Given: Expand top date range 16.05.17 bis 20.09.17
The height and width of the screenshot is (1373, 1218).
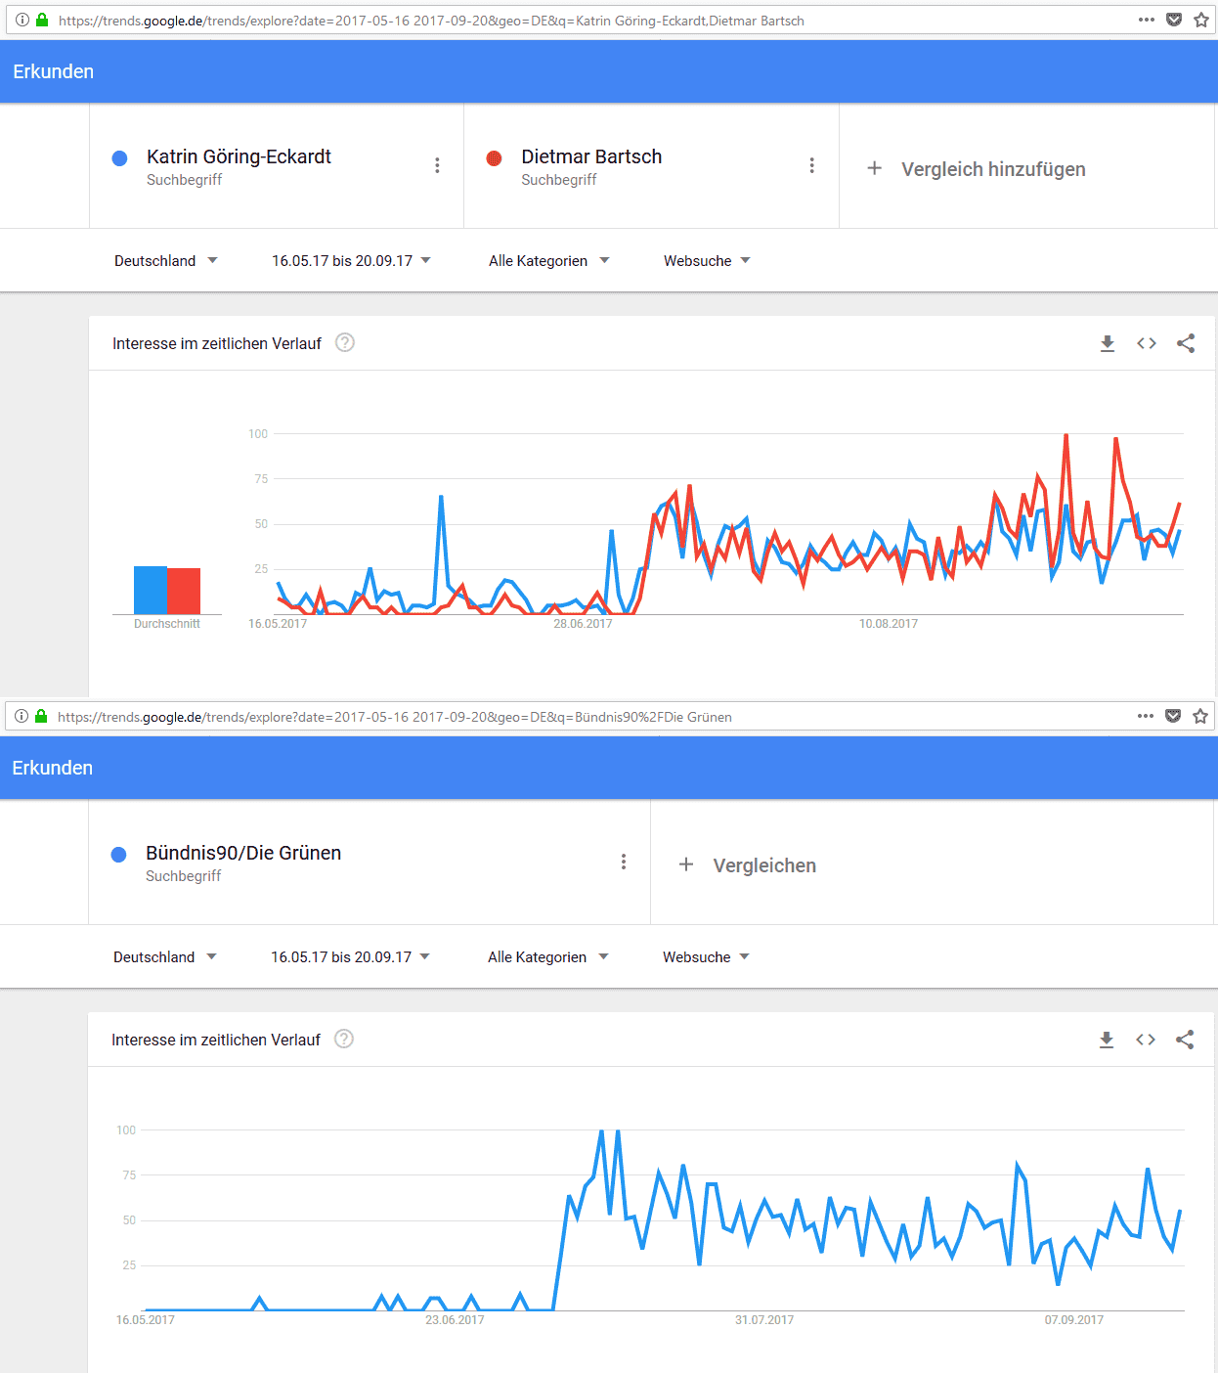Looking at the screenshot, I should click(351, 261).
